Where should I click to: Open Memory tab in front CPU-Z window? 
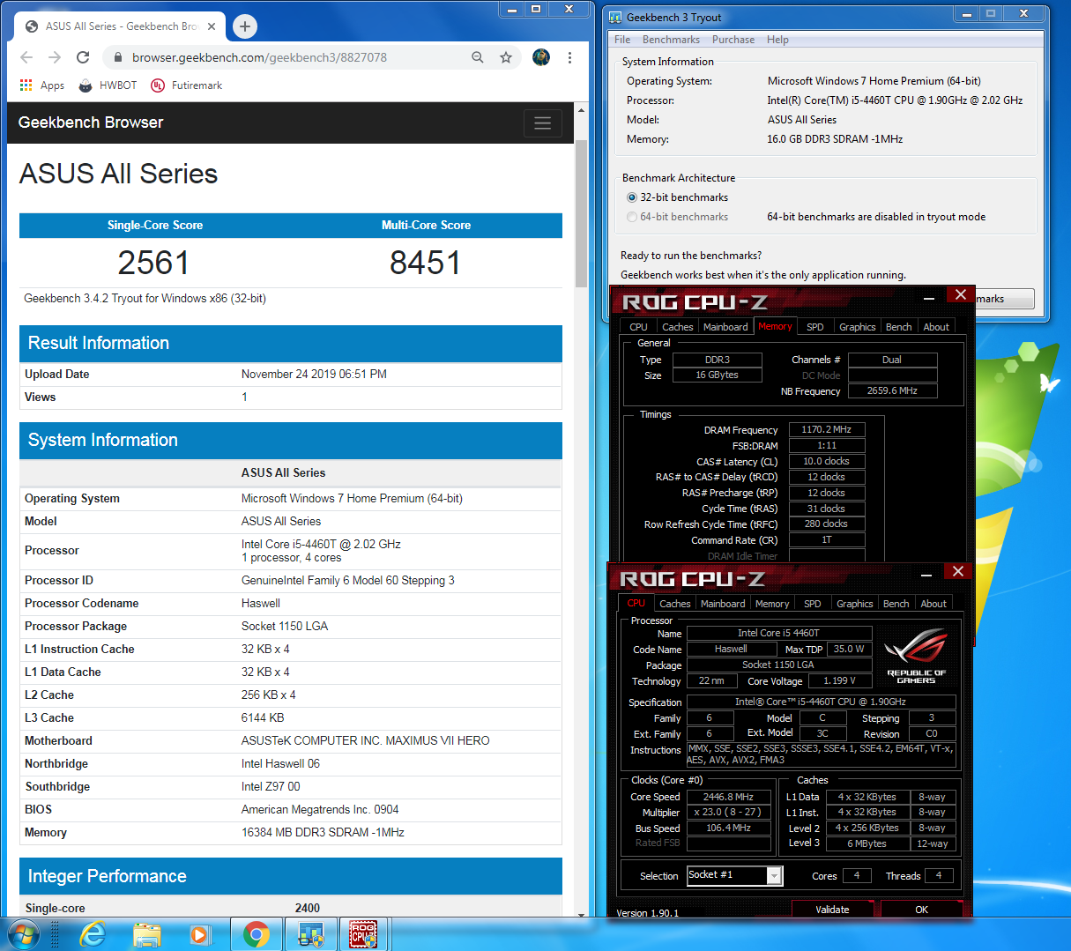pyautogui.click(x=772, y=604)
